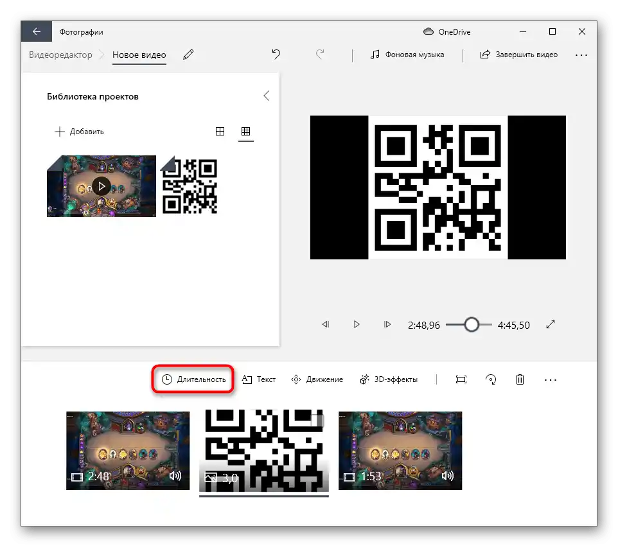Select the 1:53 storyboard clip
This screenshot has height=547, width=618.
click(400, 451)
